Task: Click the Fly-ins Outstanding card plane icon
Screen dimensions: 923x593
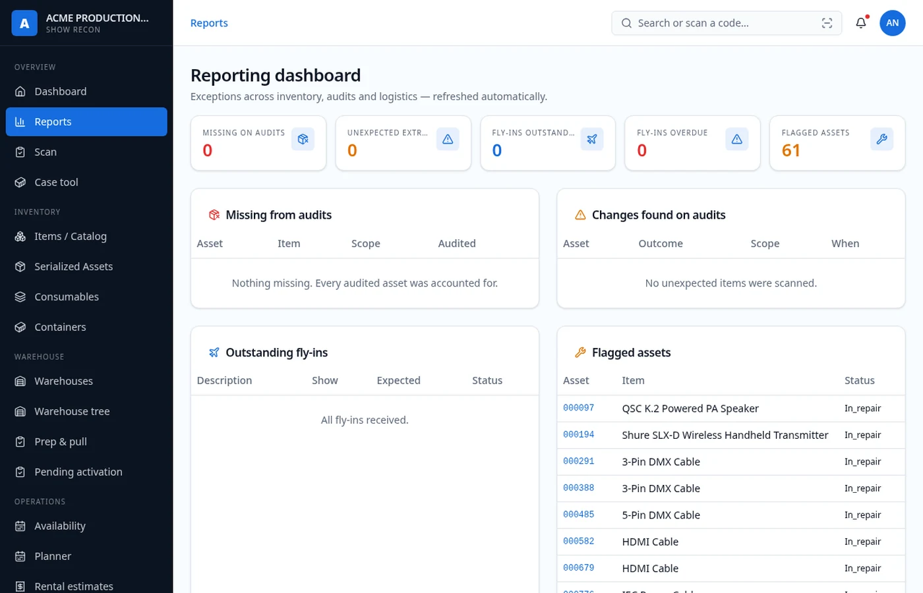Action: [x=592, y=139]
